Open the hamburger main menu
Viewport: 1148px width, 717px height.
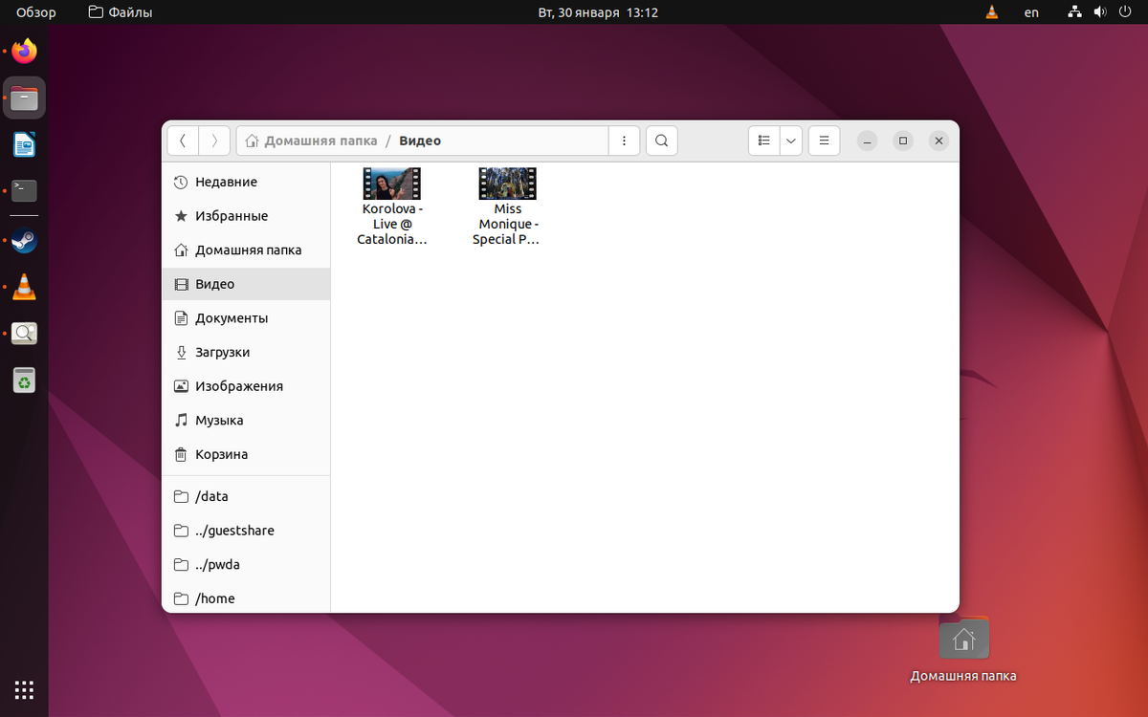[x=824, y=141]
